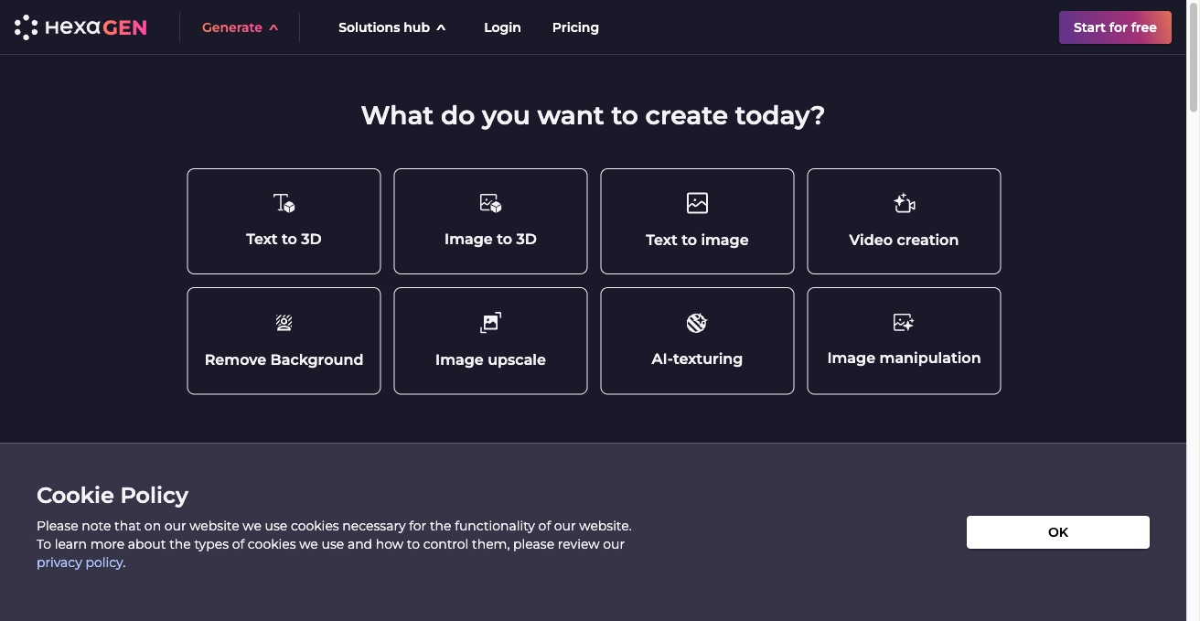Viewport: 1200px width, 621px height.
Task: Expand the Solutions hub chevron
Action: 441,27
